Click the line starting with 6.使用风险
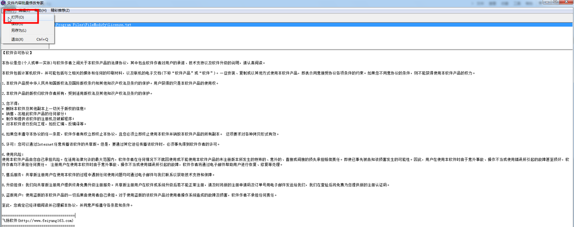The image size is (574, 227). click(13, 154)
